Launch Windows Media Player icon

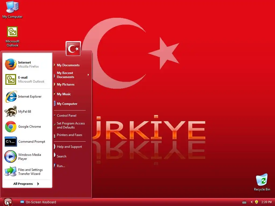[10, 156]
